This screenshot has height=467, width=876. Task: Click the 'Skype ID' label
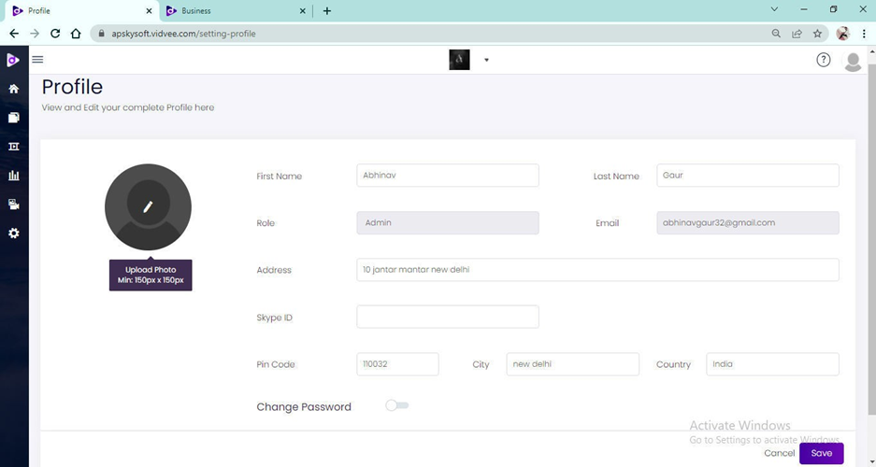point(274,318)
